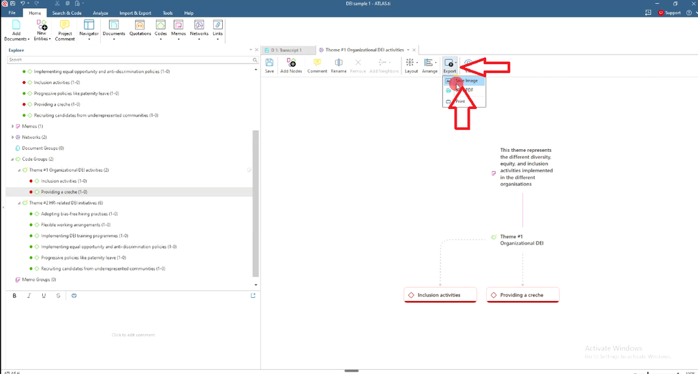Click the help question mark icon
The height and width of the screenshot is (374, 698).
(688, 13)
